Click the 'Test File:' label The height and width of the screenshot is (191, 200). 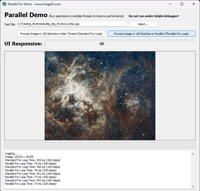(x=10, y=24)
